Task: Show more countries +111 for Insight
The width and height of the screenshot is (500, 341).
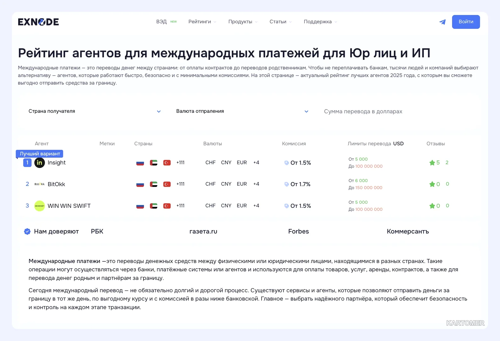Action: (x=180, y=163)
